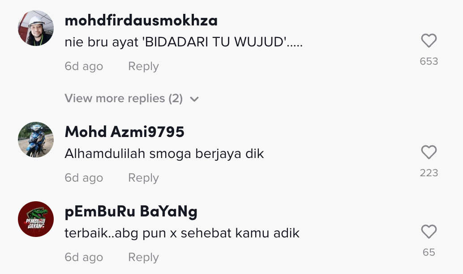Viewport: 463px width, 274px height.
Task: Select the comment text 'nie bru ayat'
Action: (102, 42)
